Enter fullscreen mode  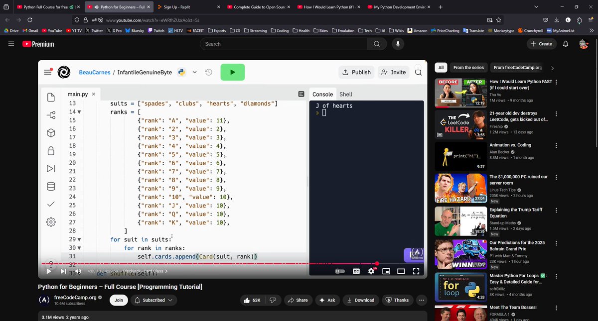[416, 271]
